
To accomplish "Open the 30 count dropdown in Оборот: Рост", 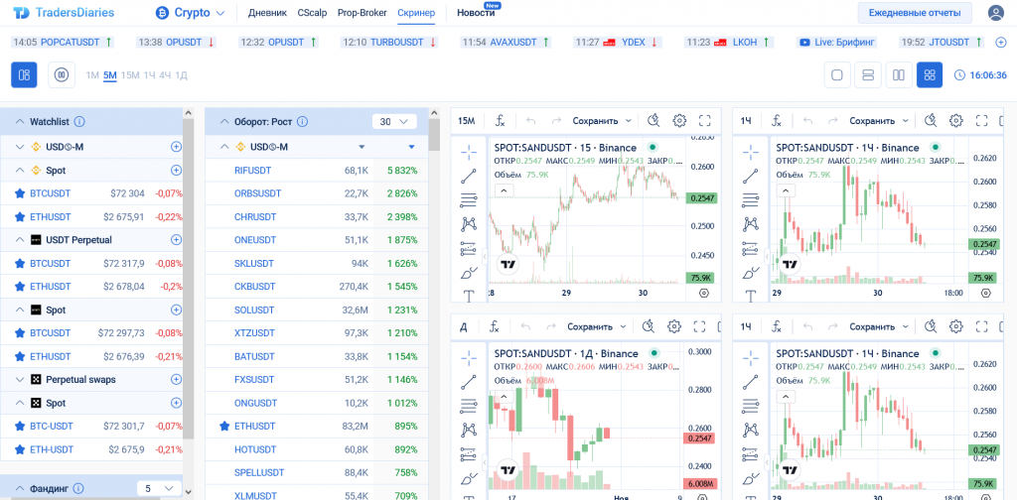I will click(394, 121).
